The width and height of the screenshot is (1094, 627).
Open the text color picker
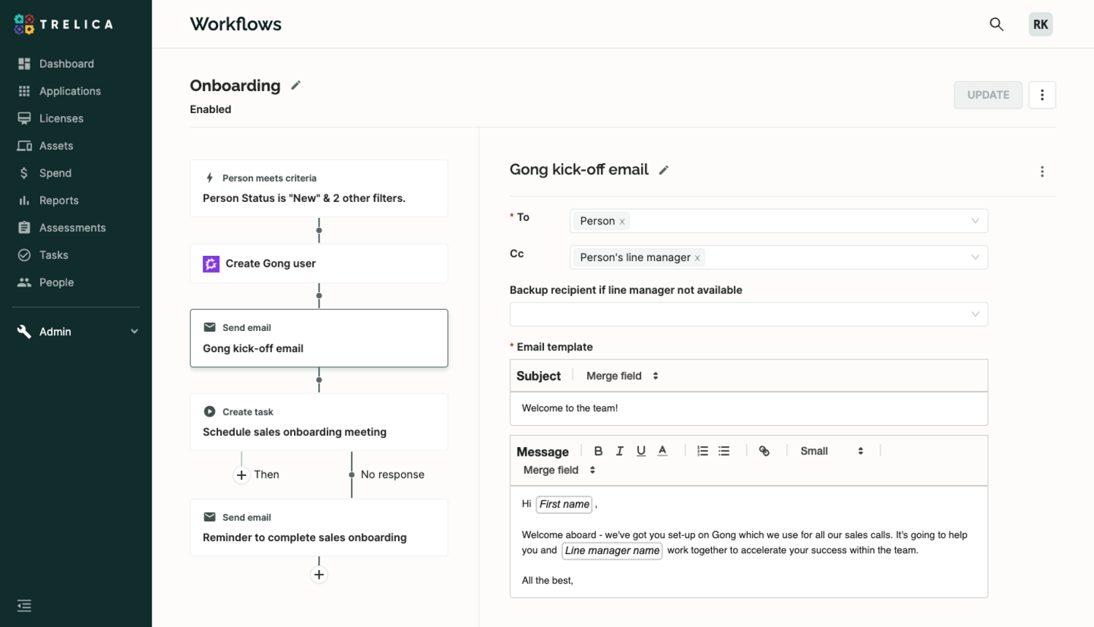(662, 451)
